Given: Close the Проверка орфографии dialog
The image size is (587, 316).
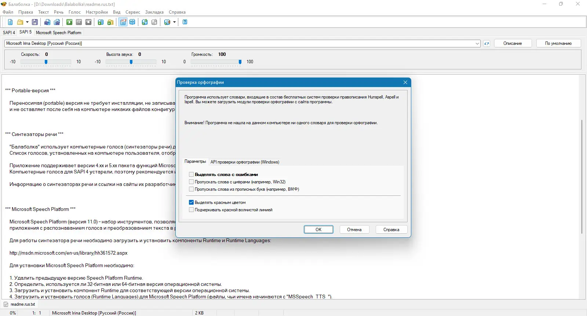Looking at the screenshot, I should (405, 82).
